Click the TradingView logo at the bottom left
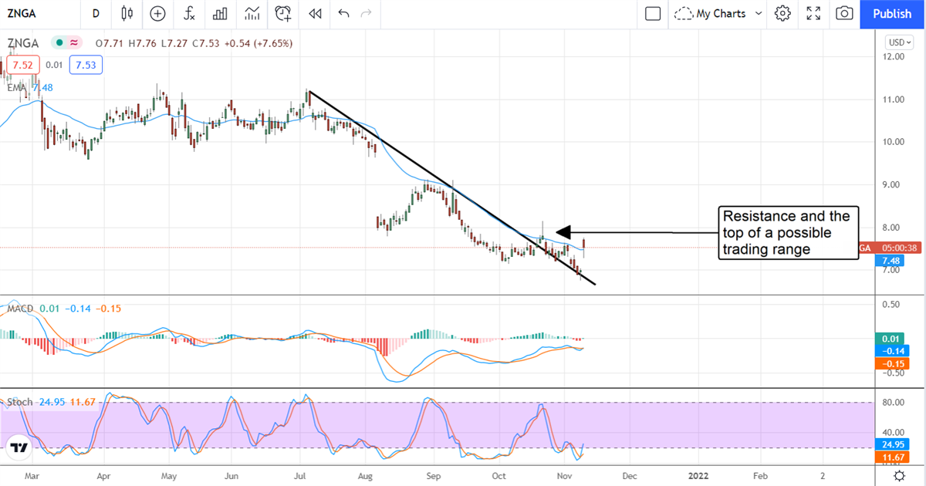This screenshot has height=486, width=926. tap(20, 447)
